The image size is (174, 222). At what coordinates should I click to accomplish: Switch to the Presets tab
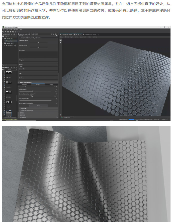pos(51,84)
